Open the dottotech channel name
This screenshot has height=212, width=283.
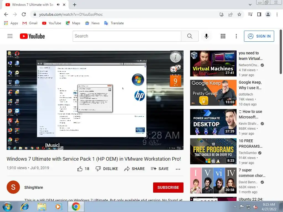pyautogui.click(x=246, y=94)
